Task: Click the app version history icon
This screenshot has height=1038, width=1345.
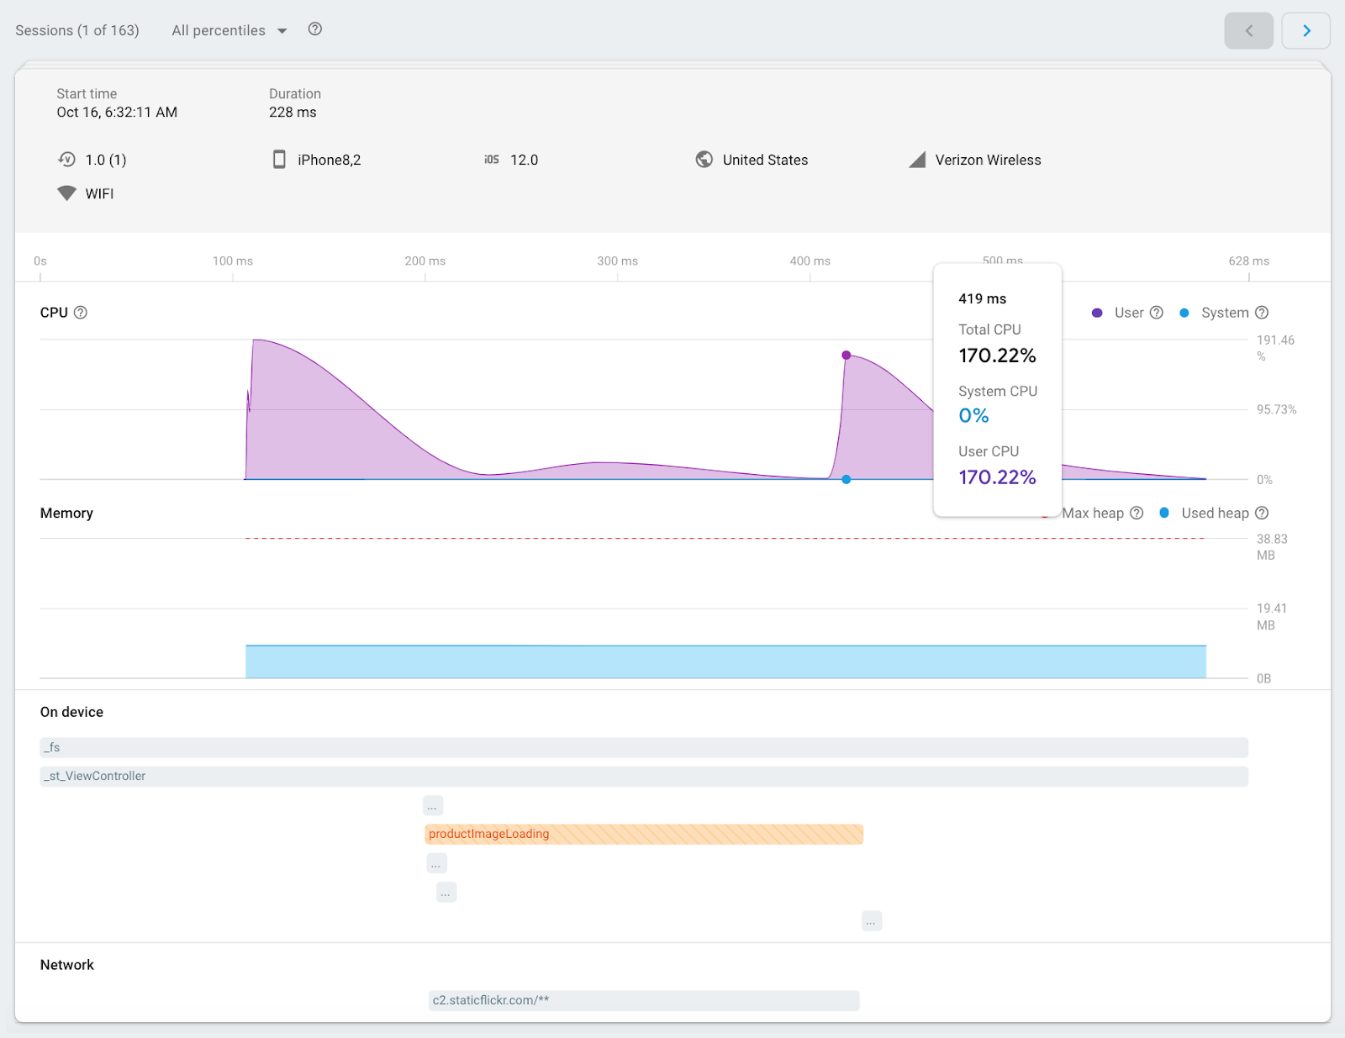Action: click(66, 160)
